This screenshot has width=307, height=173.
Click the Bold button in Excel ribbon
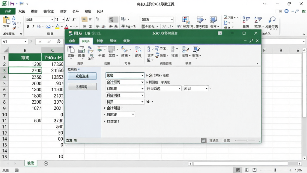coord(28,26)
